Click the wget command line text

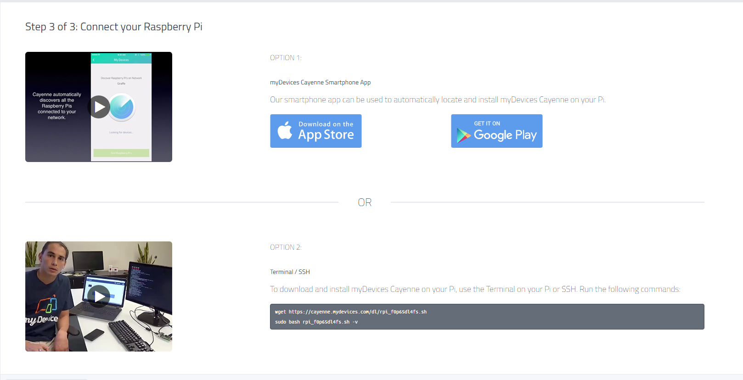point(351,312)
